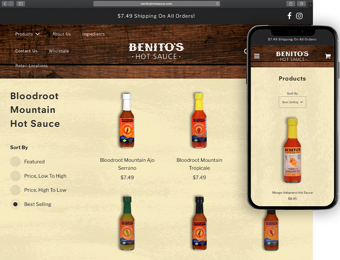Select the Best Selling radio button
The height and width of the screenshot is (260, 340).
pyautogui.click(x=16, y=204)
